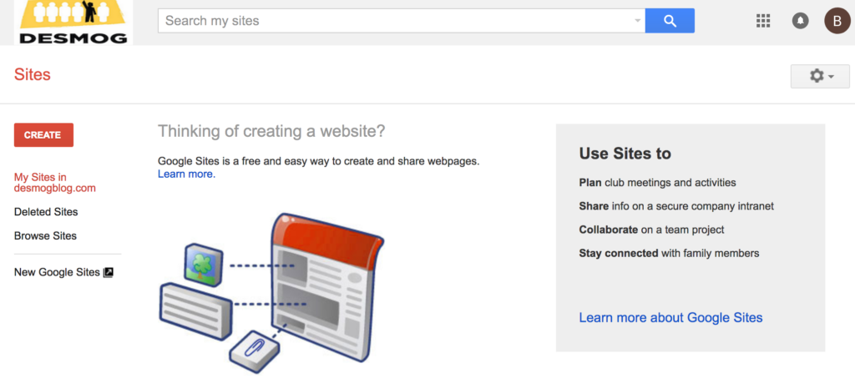
Task: Click the blue magnifier search button
Action: tap(670, 21)
